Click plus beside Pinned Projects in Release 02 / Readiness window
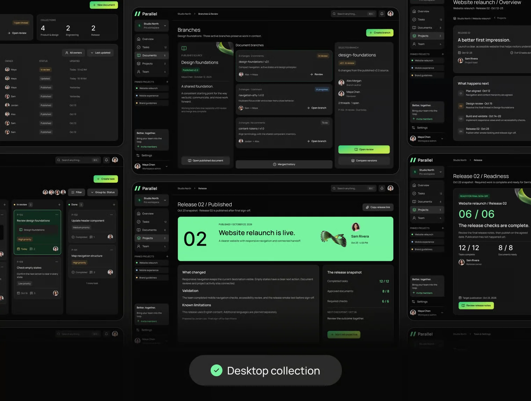531x401 pixels. [x=443, y=228]
